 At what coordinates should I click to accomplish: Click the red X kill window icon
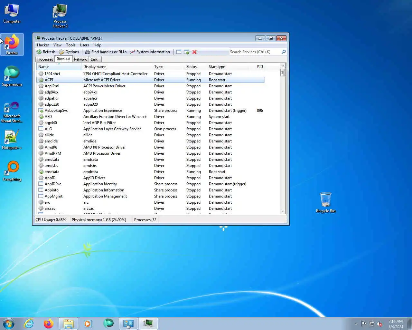(x=194, y=52)
